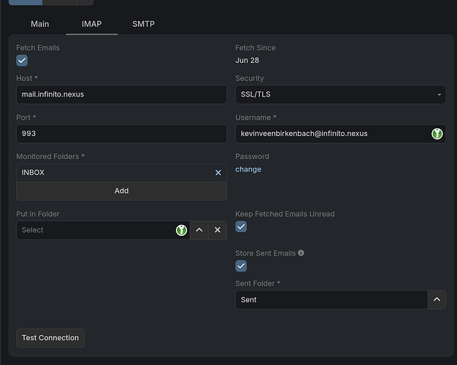Screen dimensions: 457x365
Task: Click the Sent Folder text field
Action: click(331, 299)
